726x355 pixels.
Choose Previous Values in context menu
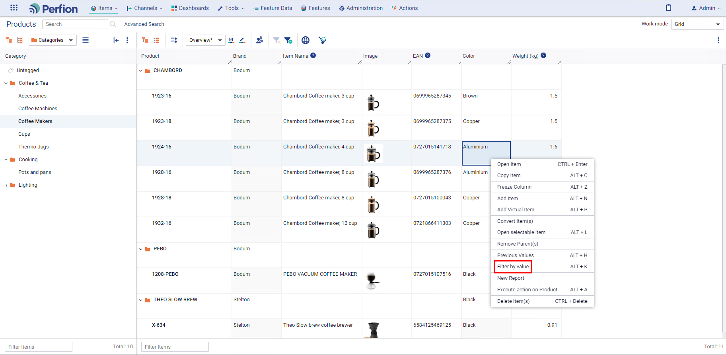pyautogui.click(x=542, y=256)
